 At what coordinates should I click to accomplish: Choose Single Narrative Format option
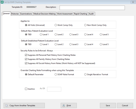point(85,75)
